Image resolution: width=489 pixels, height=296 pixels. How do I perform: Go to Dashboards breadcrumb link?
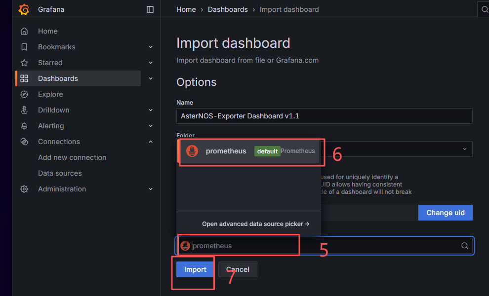coord(228,10)
